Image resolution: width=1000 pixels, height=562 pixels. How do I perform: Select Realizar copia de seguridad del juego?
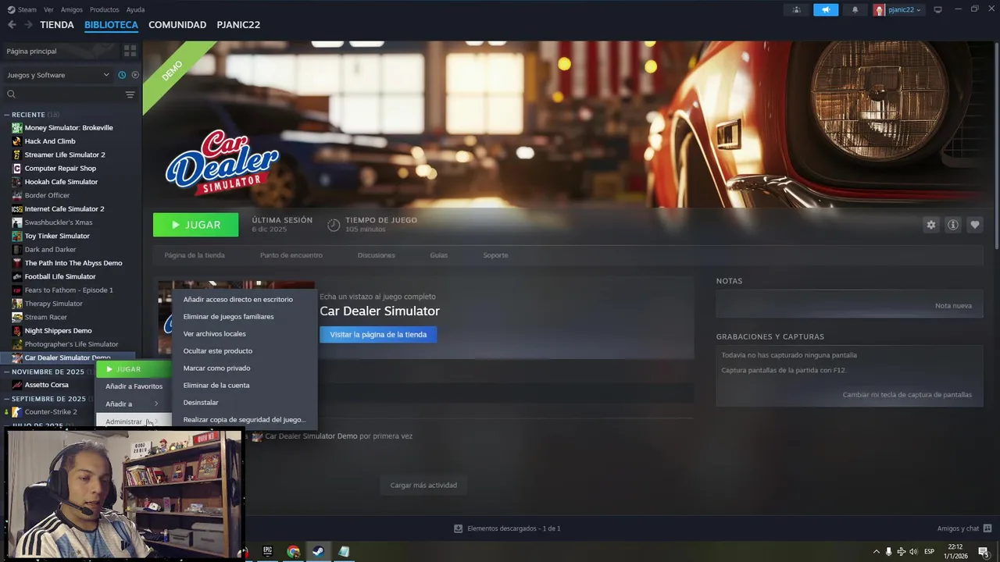click(x=245, y=419)
